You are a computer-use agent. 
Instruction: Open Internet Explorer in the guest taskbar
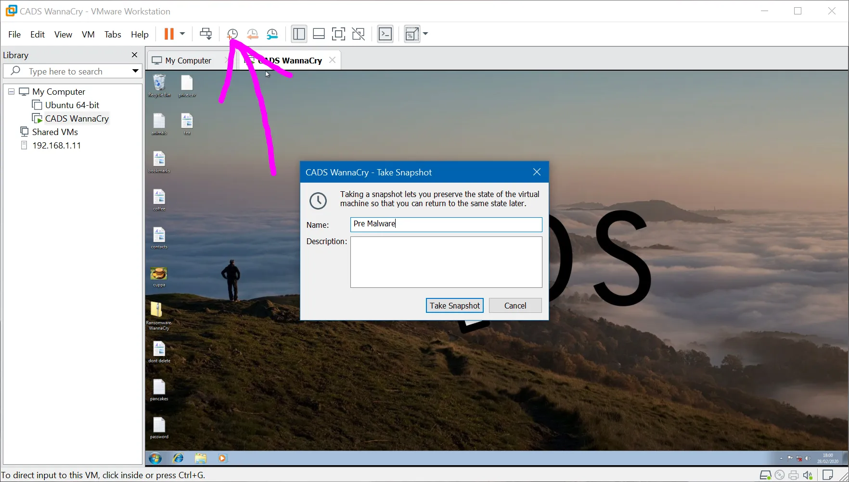[x=178, y=458]
